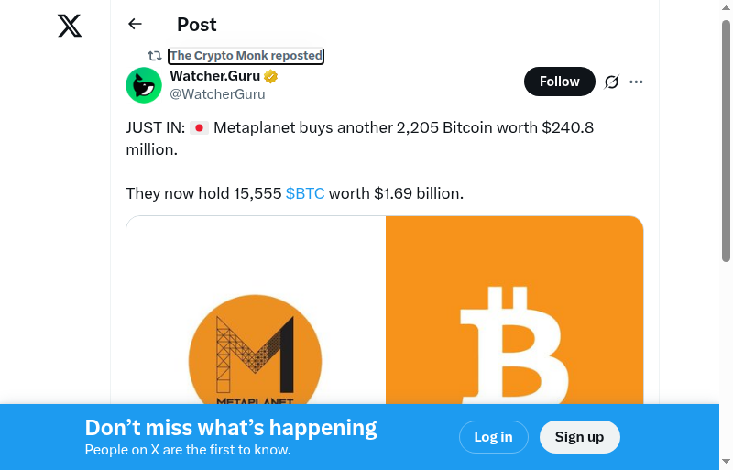Follow the Watcher.Guru account

click(559, 82)
